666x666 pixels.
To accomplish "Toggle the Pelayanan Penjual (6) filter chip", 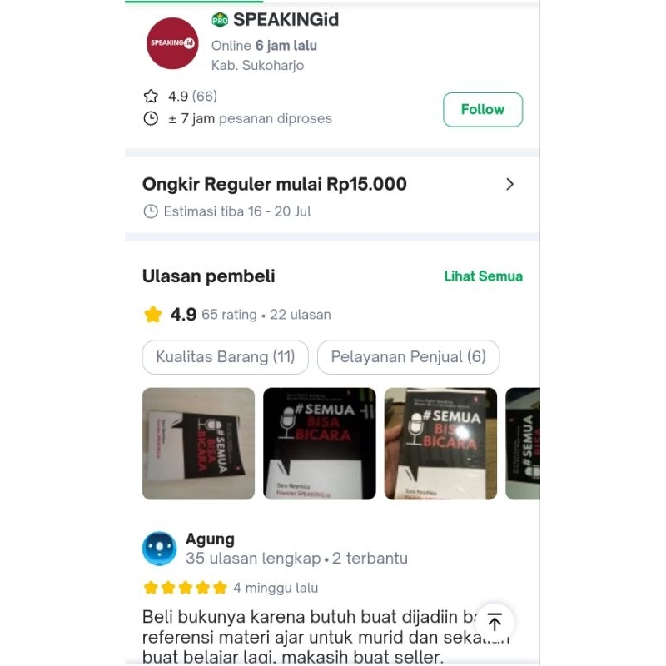I will 408,357.
